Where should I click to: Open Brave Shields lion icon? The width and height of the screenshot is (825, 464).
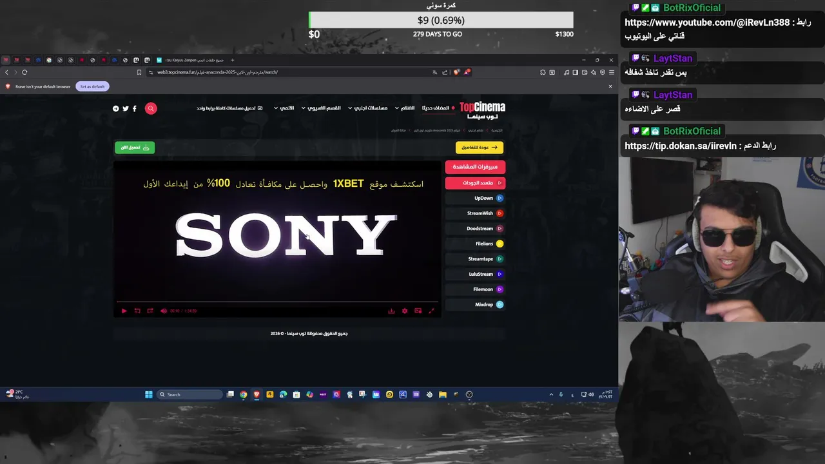(x=456, y=72)
